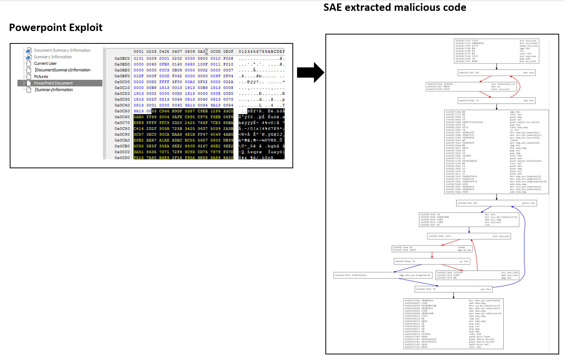Image resolution: width=565 pixels, height=361 pixels.
Task: Click the ASCII text for row 0x0C90
Action: coord(261,135)
